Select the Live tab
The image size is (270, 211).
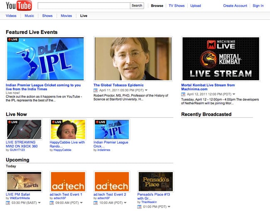point(83,16)
